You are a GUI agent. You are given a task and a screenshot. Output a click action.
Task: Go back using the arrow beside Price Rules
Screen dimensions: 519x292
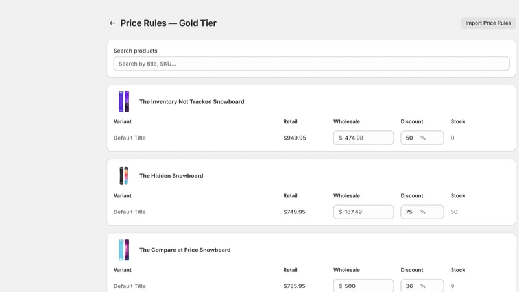[112, 23]
